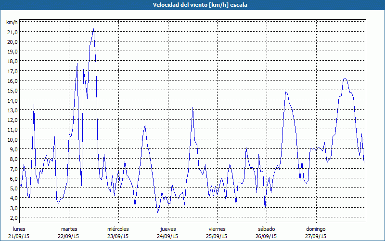
Task: Click the "27/09/15" date label
Action: click(316, 236)
